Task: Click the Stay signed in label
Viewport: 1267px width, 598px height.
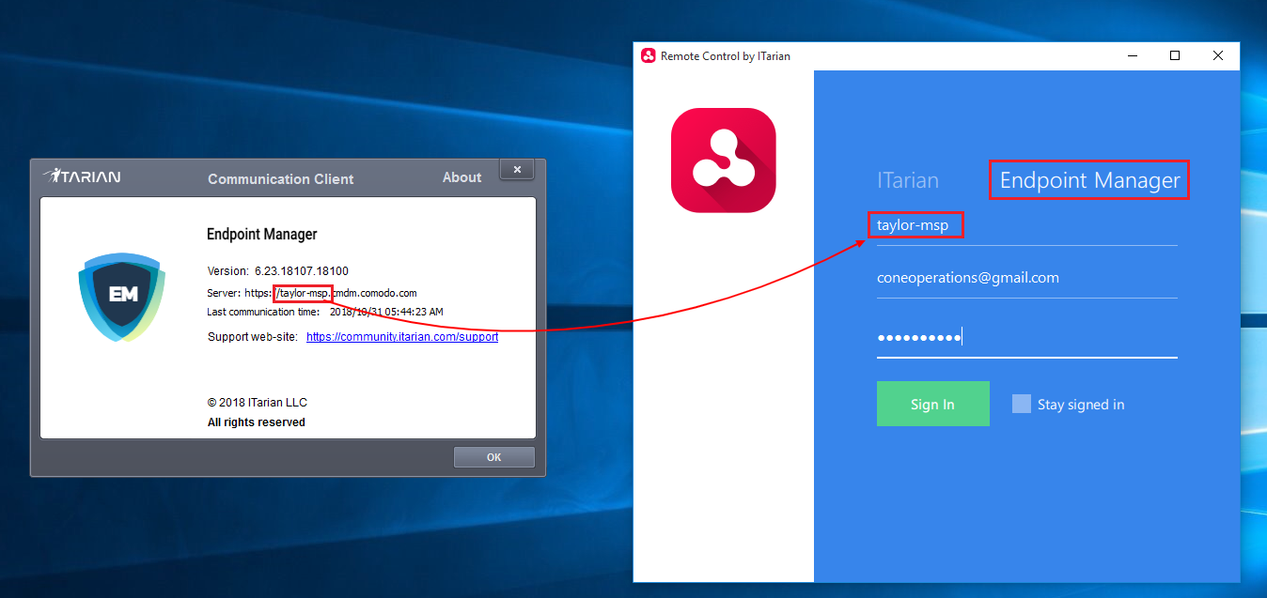Action: tap(1081, 405)
